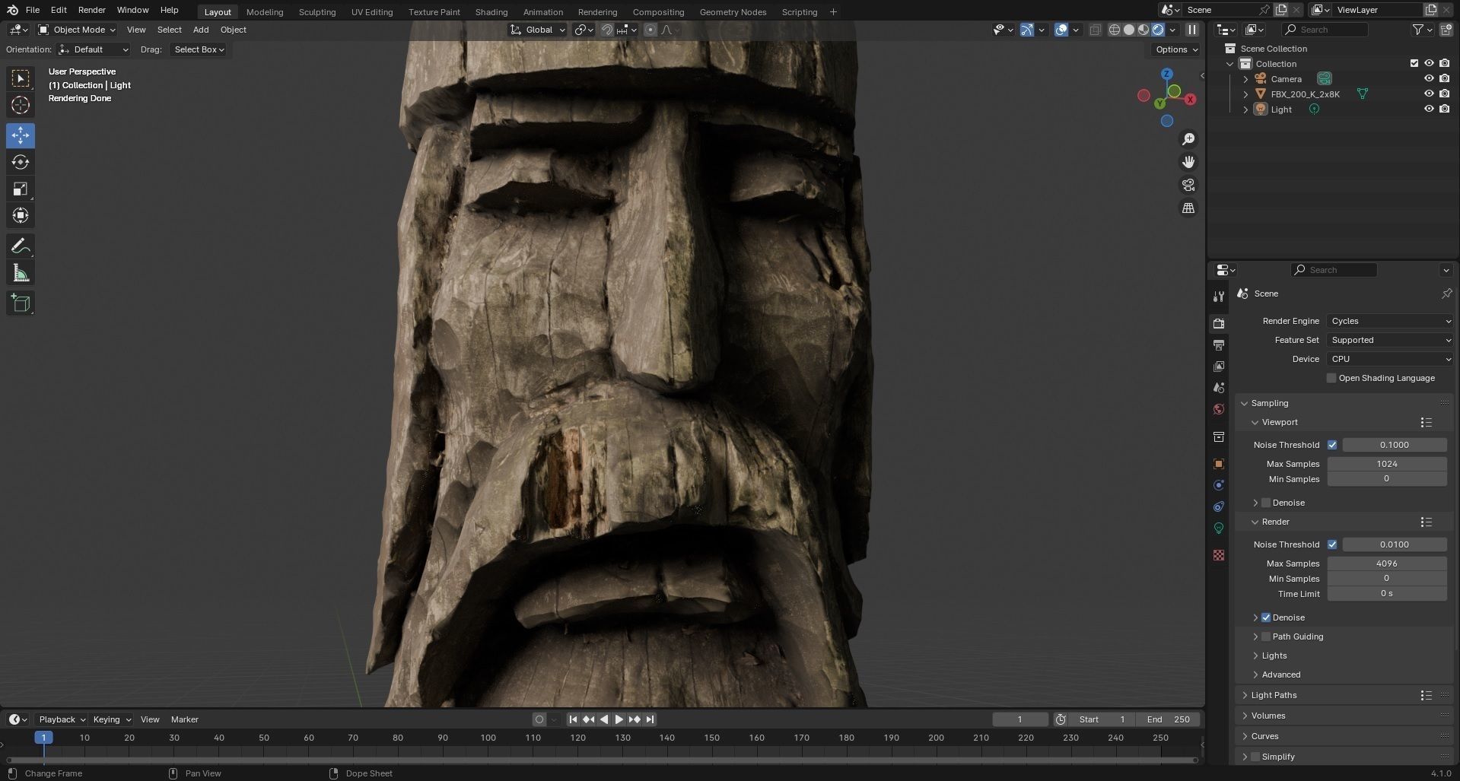Open the timeline Playback popover

[62, 719]
